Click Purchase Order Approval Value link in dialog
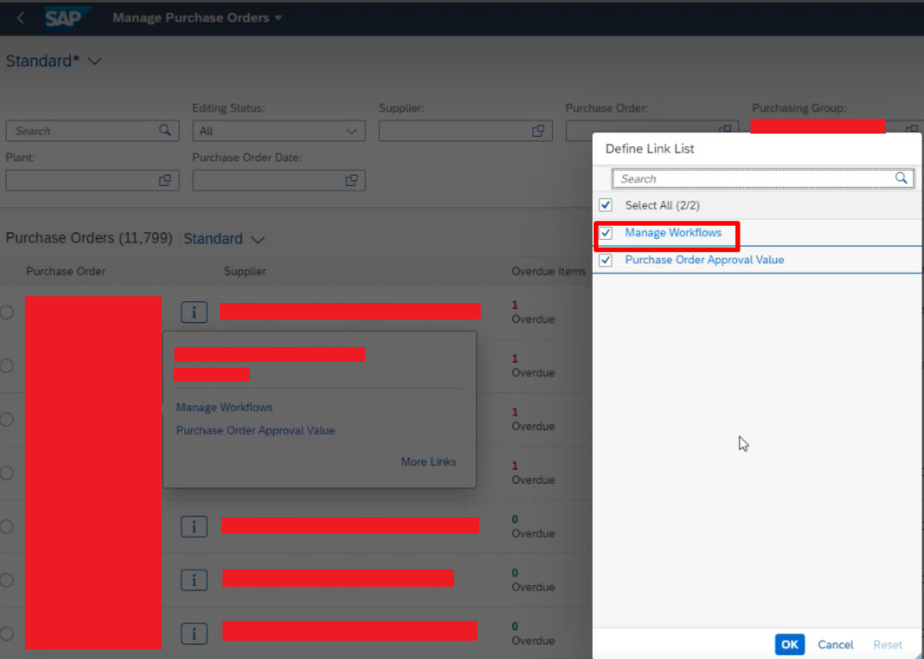Viewport: 924px width, 659px height. (x=704, y=260)
